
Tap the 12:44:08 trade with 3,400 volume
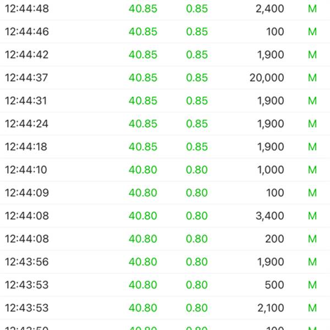165,216
